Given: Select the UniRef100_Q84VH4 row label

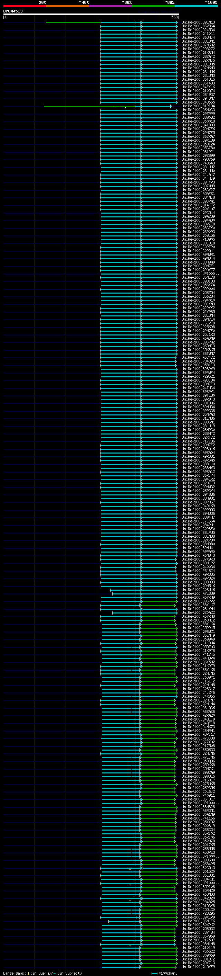Looking at the screenshot, I should 198,609.
